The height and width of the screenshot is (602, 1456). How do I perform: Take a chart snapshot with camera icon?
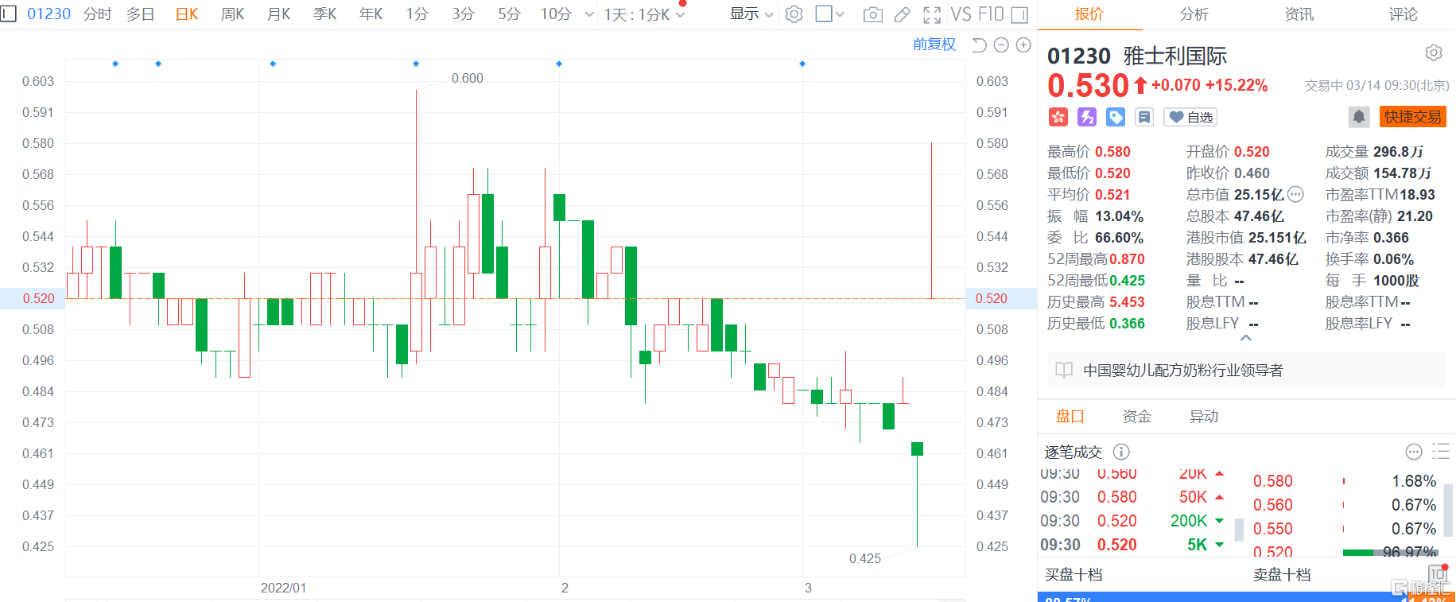click(872, 14)
